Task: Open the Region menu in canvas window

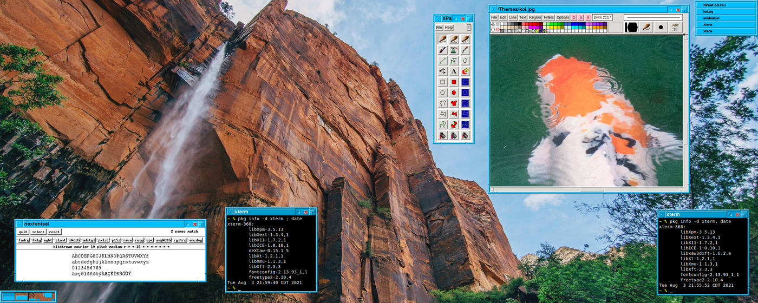Action: pyautogui.click(x=535, y=17)
